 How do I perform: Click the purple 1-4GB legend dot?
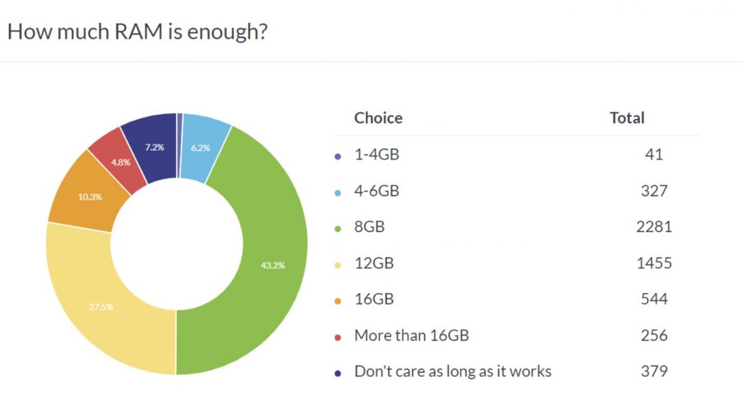click(x=337, y=156)
